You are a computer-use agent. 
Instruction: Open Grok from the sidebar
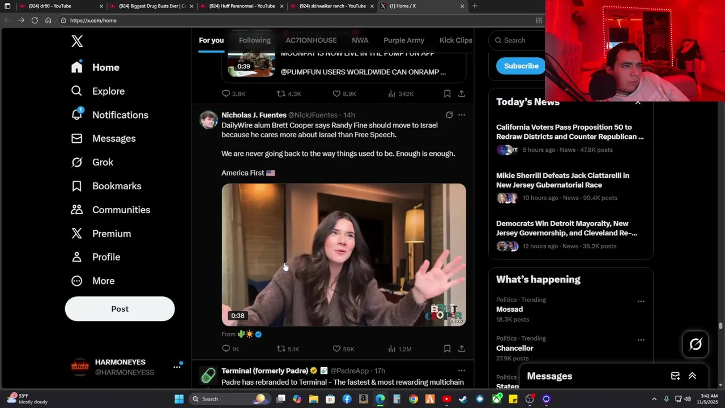pyautogui.click(x=92, y=163)
